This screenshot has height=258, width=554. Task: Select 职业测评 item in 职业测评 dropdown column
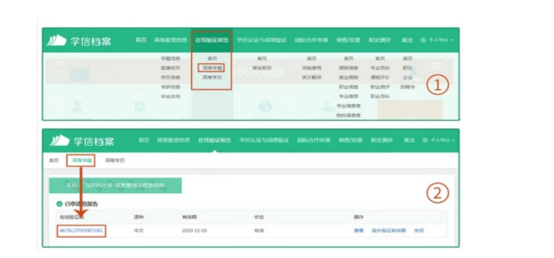pos(380,87)
